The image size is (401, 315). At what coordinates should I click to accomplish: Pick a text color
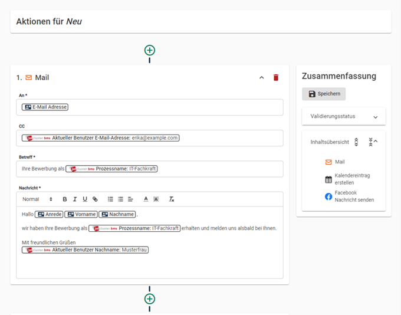(x=146, y=199)
